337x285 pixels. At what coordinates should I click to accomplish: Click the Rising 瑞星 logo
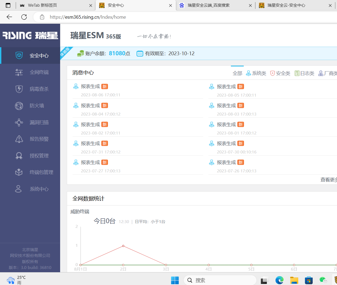click(30, 35)
